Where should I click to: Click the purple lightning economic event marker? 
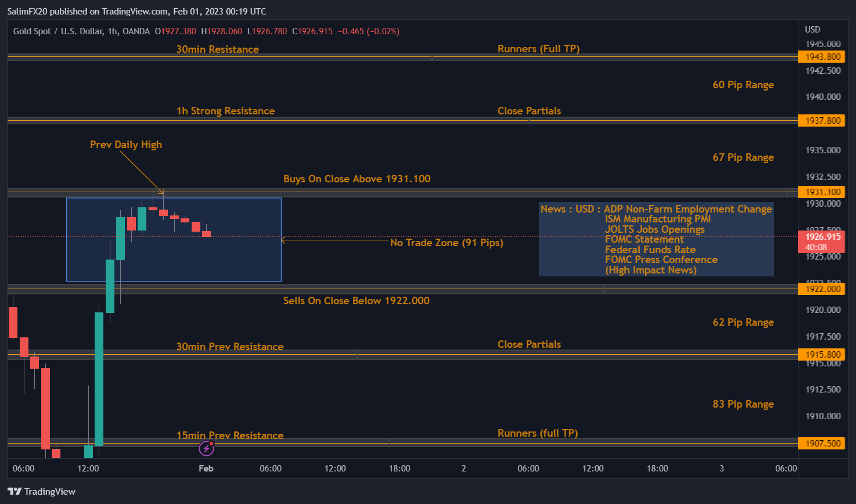206,448
